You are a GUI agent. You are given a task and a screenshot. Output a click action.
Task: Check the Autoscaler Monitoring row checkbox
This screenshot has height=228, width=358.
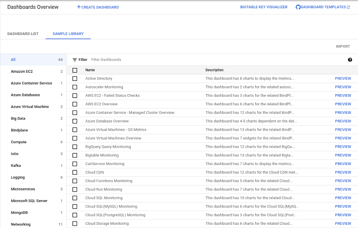tap(75, 87)
